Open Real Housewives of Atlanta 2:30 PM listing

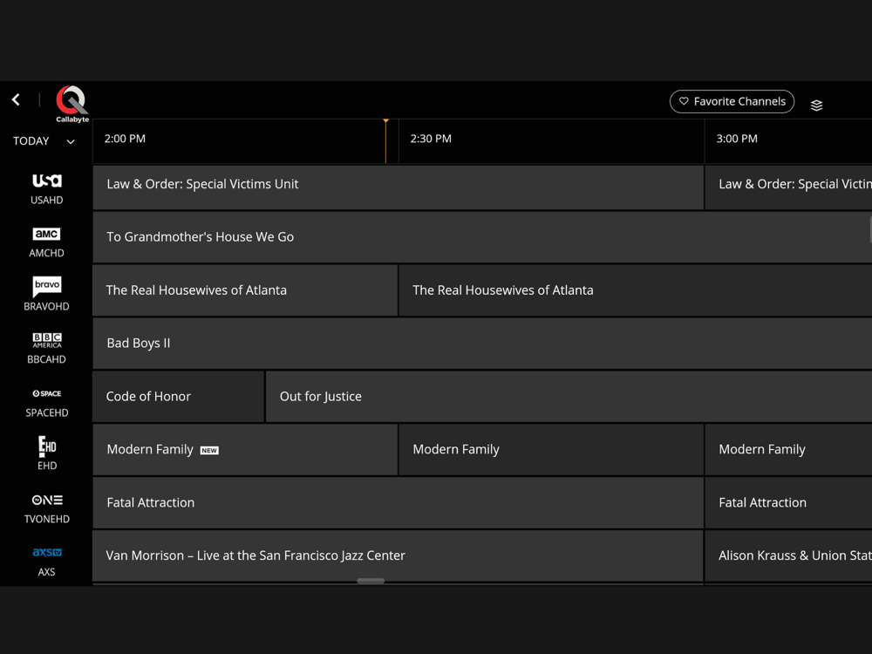pyautogui.click(x=636, y=290)
